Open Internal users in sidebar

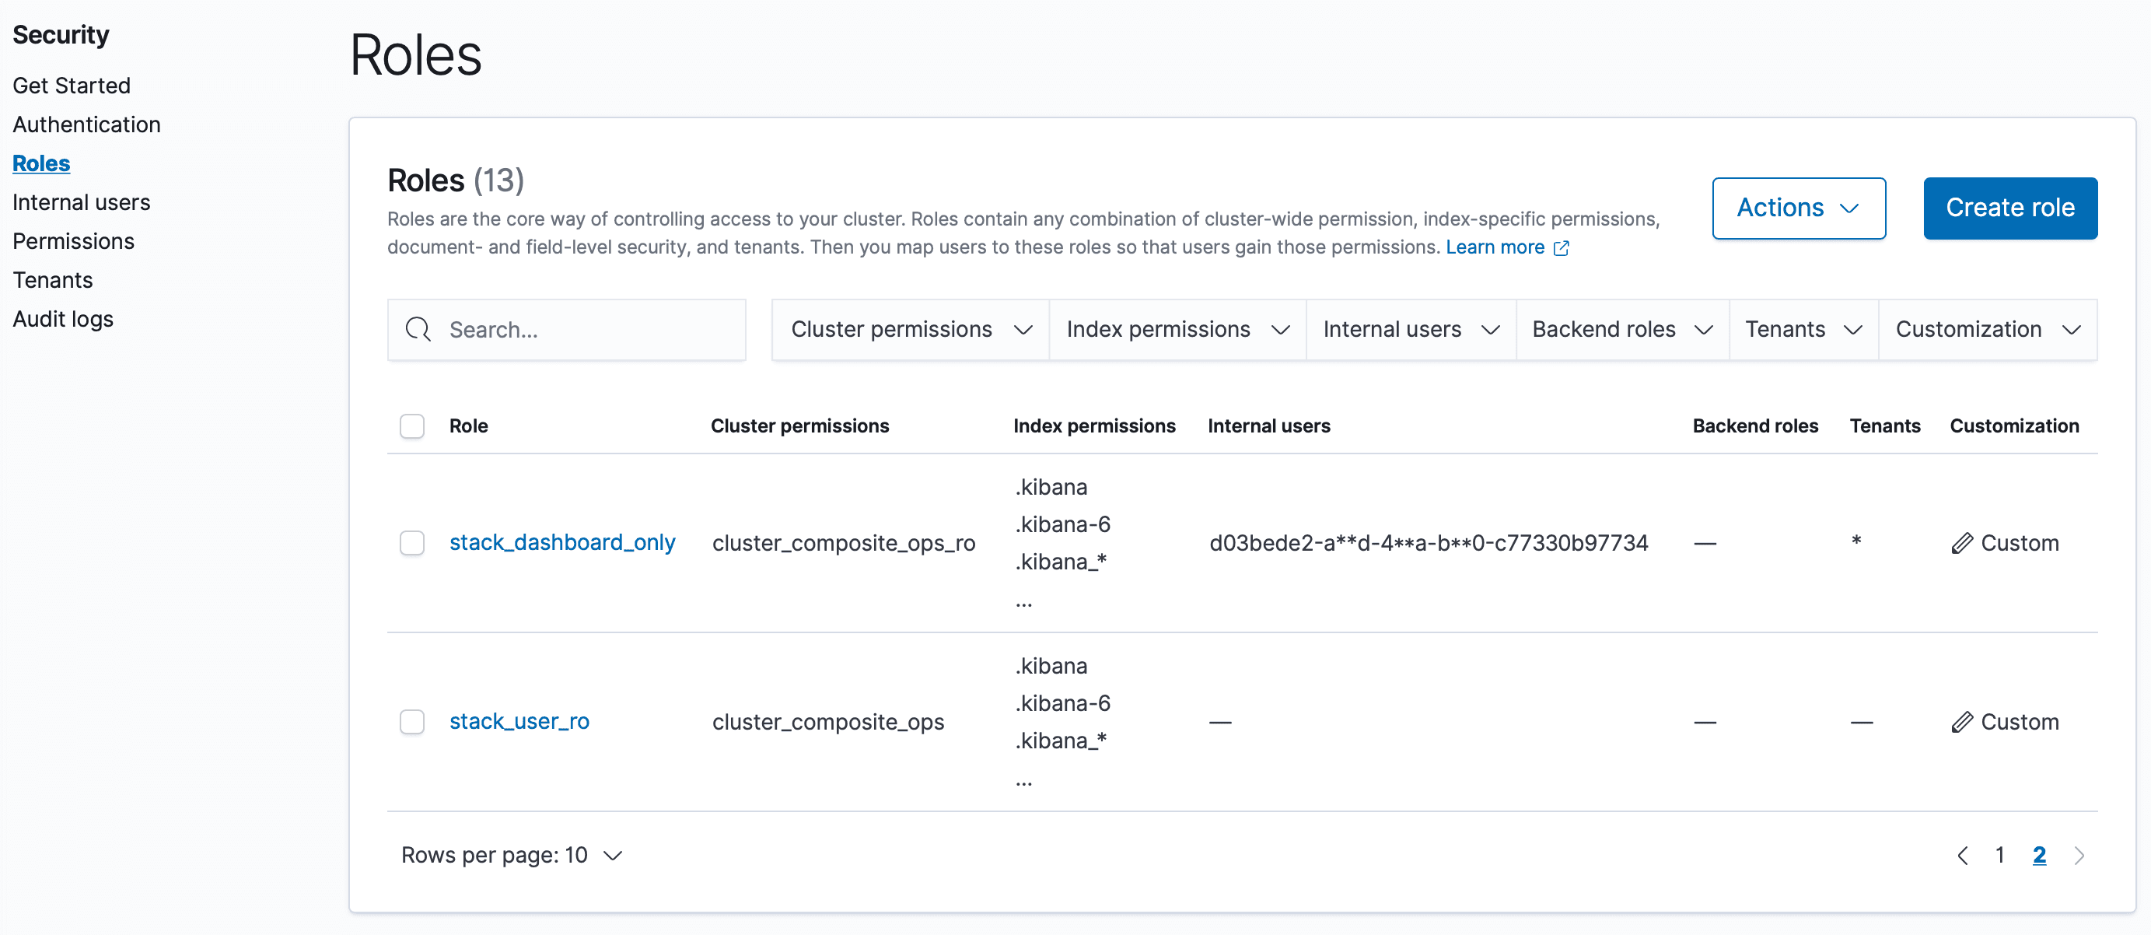pos(81,202)
